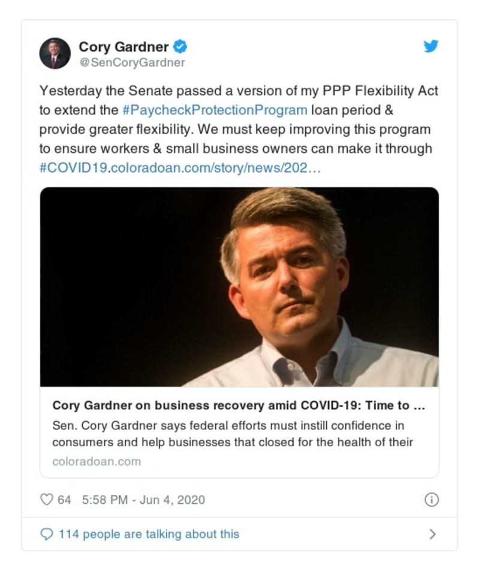The width and height of the screenshot is (479, 574).
Task: Click the blue verified badge icon
Action: tap(180, 46)
